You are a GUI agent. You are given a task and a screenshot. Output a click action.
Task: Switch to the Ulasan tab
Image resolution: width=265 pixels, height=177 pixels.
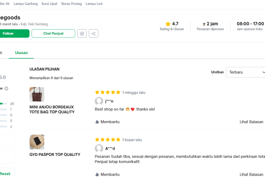(21, 53)
